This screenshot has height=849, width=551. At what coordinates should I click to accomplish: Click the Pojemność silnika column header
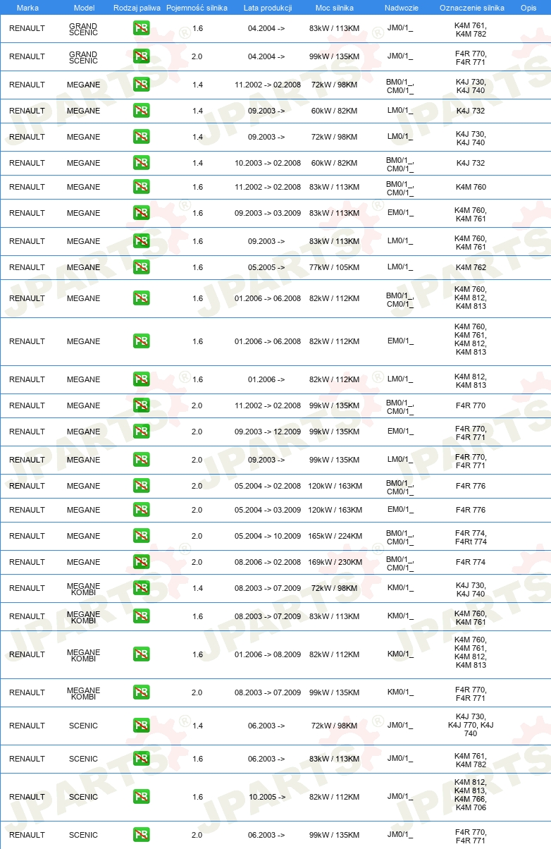tap(197, 8)
